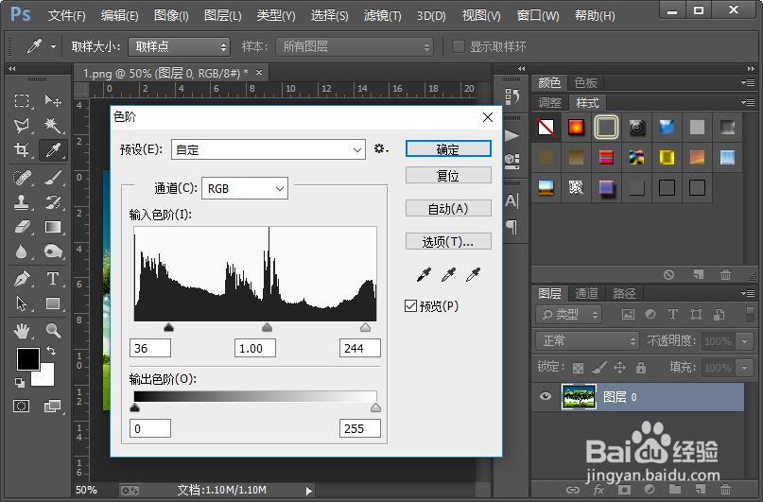Select the Horizontal Type tool
Screen dimensions: 763x502
[53, 279]
